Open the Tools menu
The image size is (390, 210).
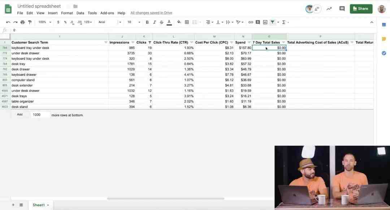point(92,13)
